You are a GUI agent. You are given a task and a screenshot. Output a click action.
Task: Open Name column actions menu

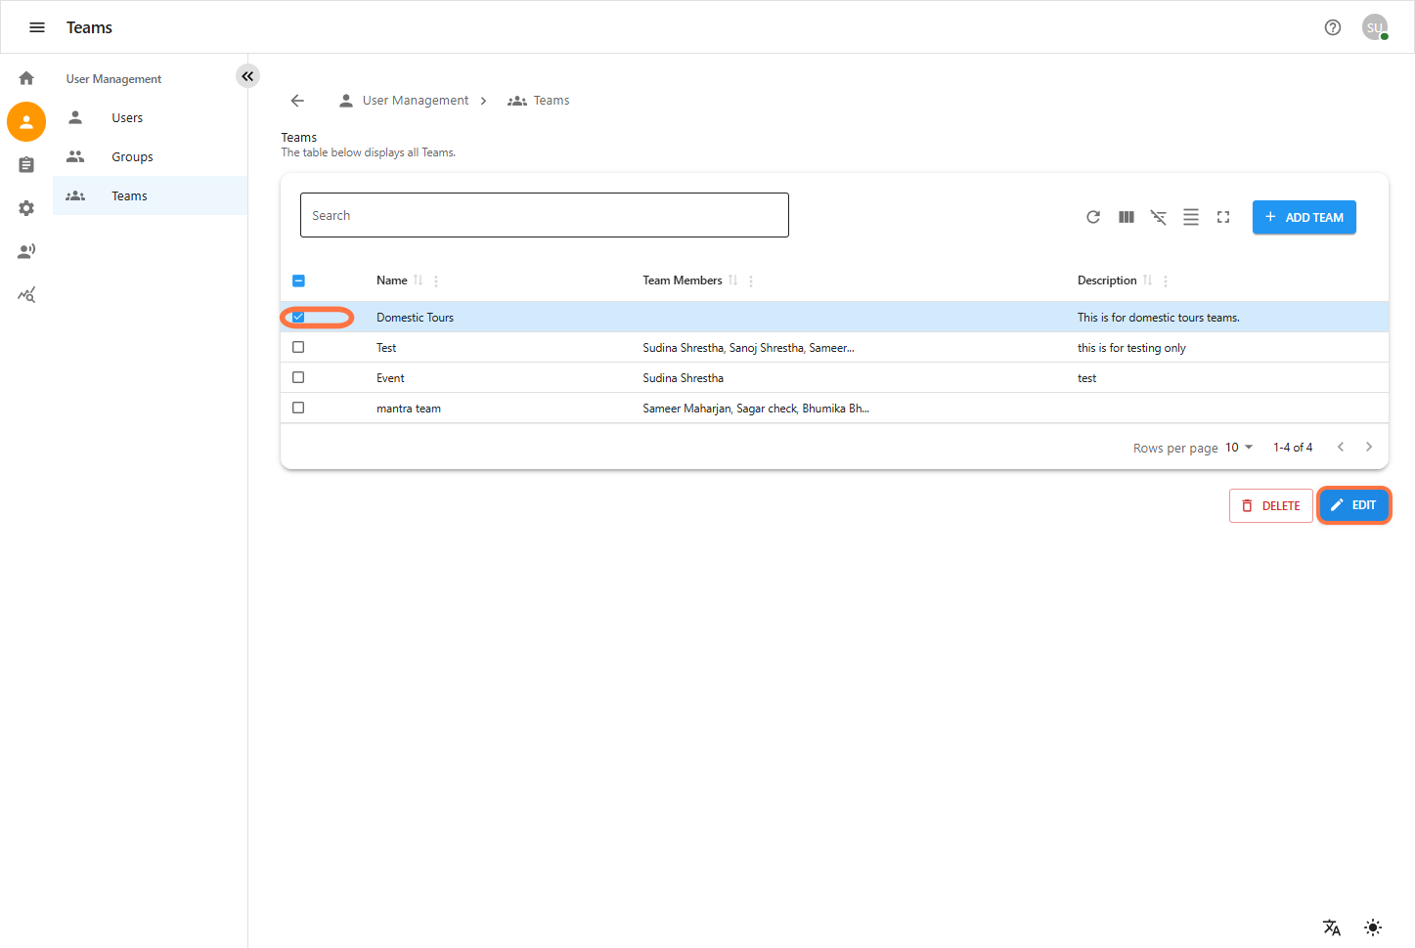[x=436, y=280]
